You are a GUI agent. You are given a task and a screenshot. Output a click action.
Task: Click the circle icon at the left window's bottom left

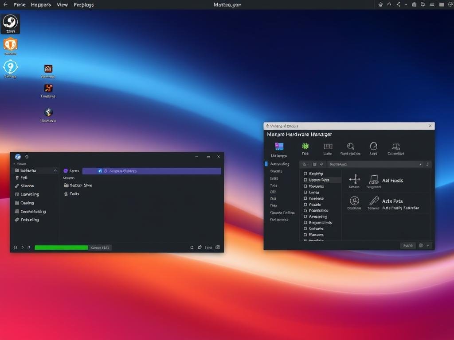pyautogui.click(x=15, y=247)
